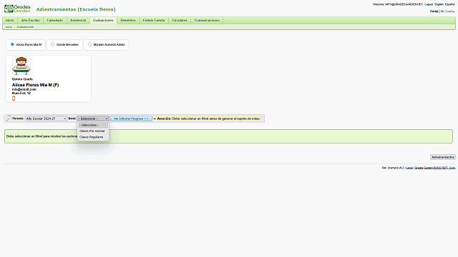Open the Mi Cuenta link
The width and height of the screenshot is (458, 257).
[x=447, y=11]
